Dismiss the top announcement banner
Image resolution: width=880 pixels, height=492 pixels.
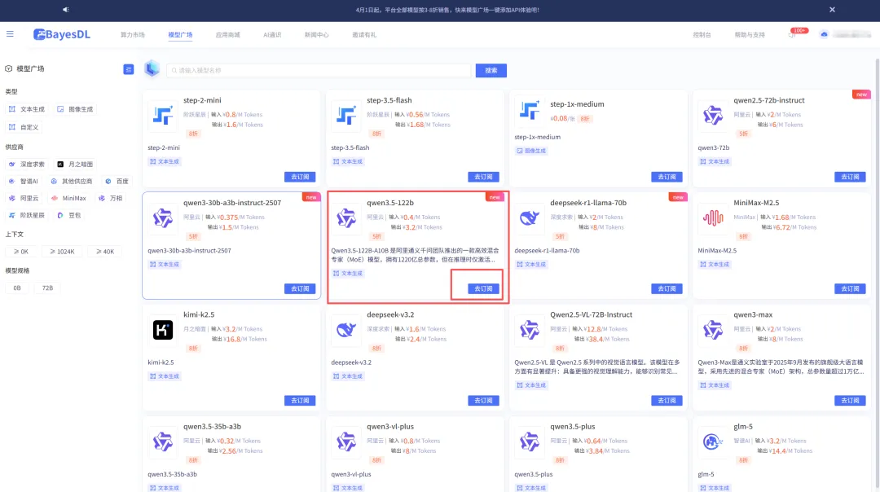[x=832, y=10]
